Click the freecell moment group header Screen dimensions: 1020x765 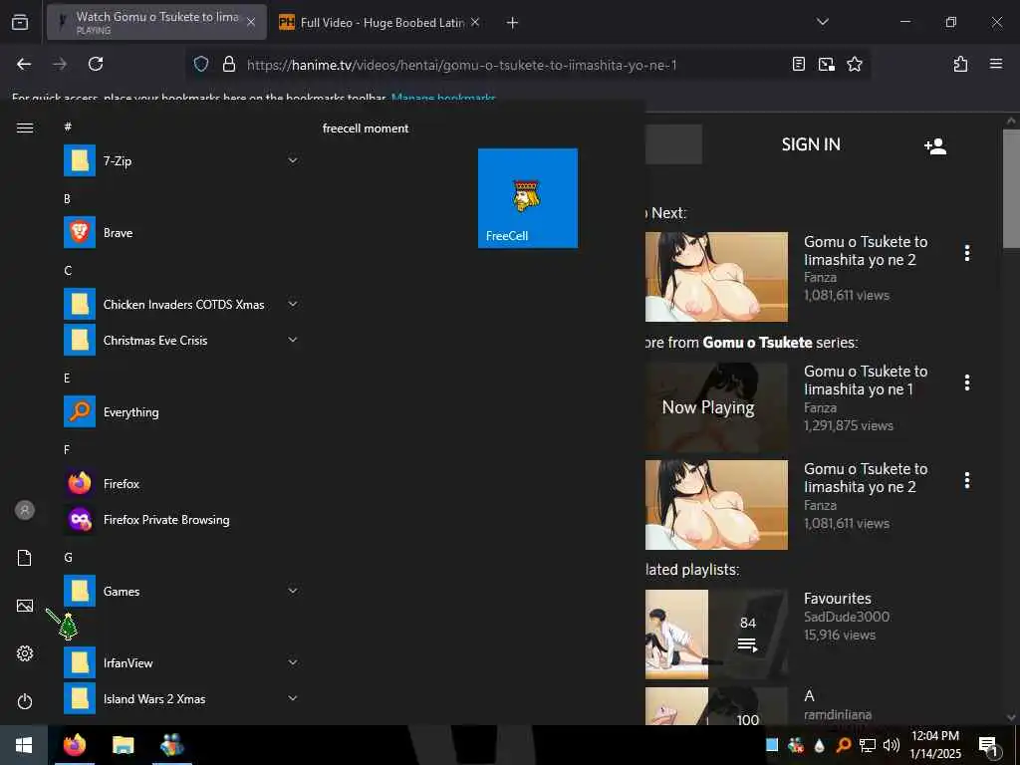click(x=366, y=128)
